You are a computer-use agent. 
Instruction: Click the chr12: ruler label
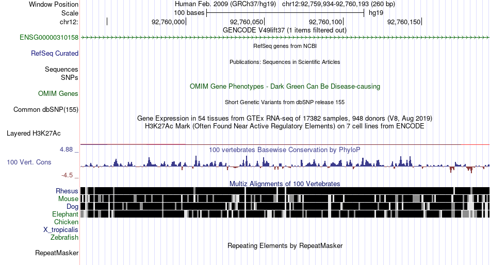point(69,22)
